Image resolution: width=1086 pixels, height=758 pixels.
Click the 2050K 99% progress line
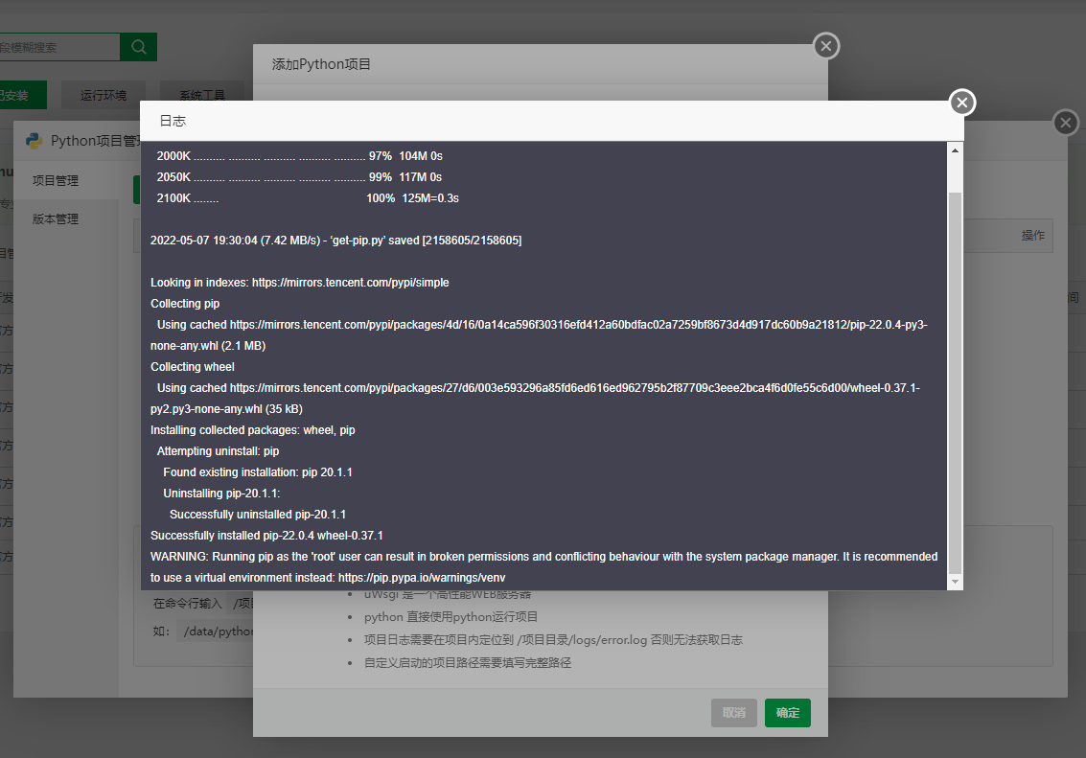pyautogui.click(x=299, y=177)
